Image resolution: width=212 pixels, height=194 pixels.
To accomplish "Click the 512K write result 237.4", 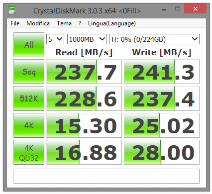I will point(162,98).
